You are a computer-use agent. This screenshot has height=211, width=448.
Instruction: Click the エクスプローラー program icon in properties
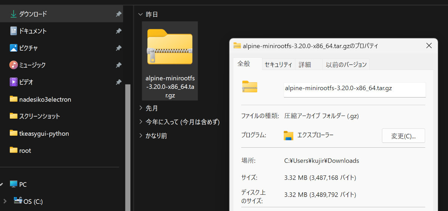pos(288,135)
